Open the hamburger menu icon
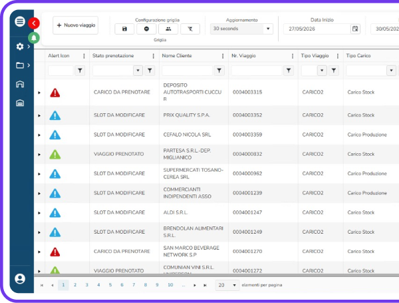 (x=20, y=21)
